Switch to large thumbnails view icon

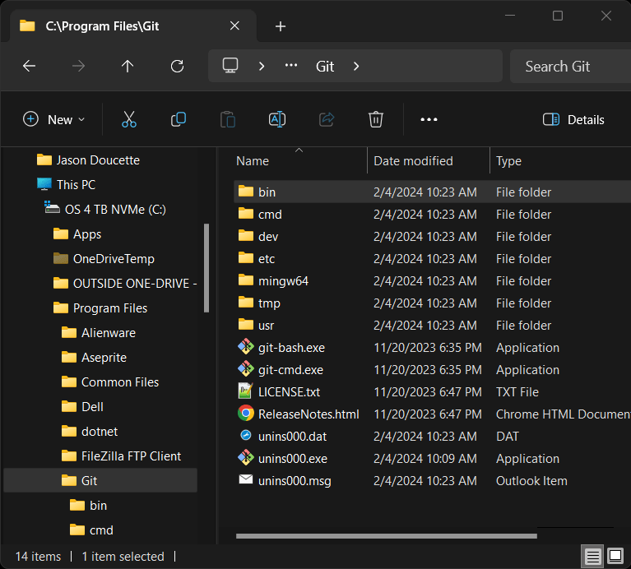tap(615, 556)
